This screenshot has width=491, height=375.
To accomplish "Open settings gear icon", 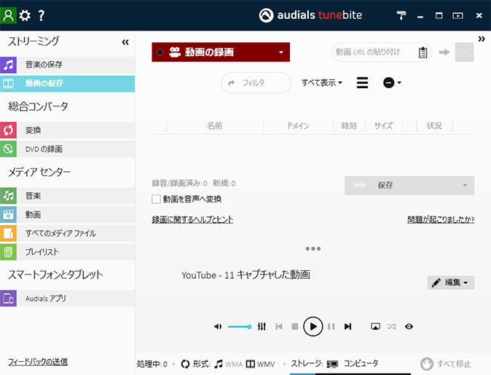I will (x=25, y=15).
